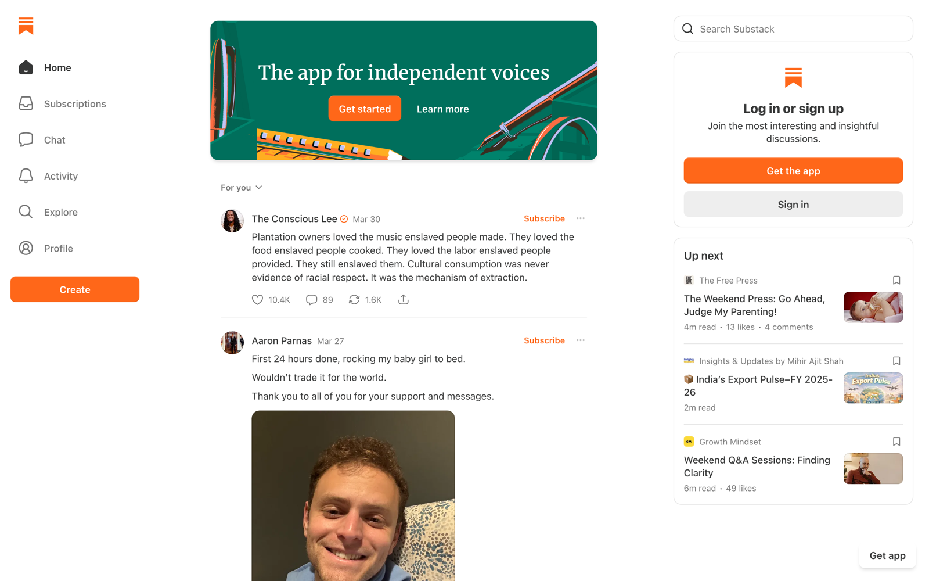Go to Subscriptions inbox
929x581 pixels.
point(26,104)
